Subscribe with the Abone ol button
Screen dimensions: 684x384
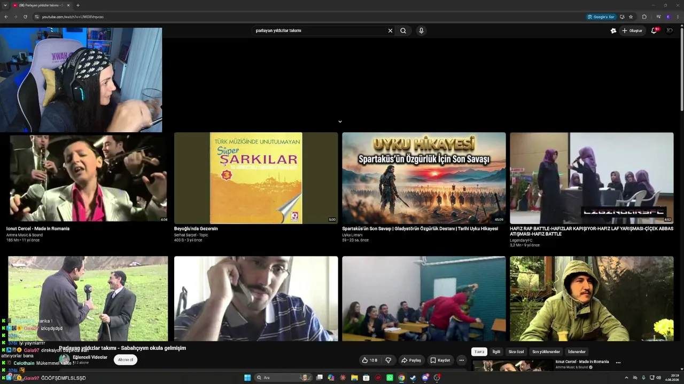pos(126,360)
